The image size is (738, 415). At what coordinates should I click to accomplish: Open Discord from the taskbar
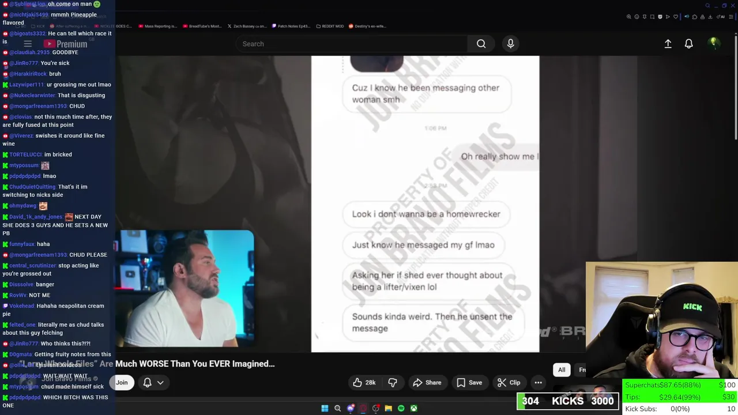click(x=350, y=408)
